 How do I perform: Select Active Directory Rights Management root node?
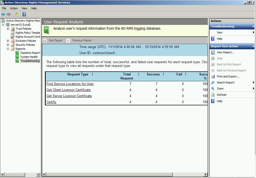tap(23, 21)
